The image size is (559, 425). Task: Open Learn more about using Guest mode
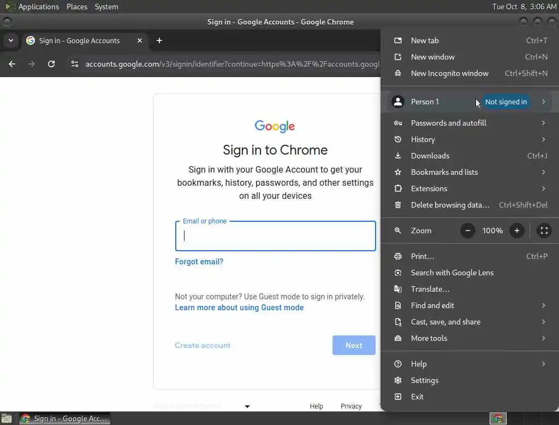click(239, 308)
